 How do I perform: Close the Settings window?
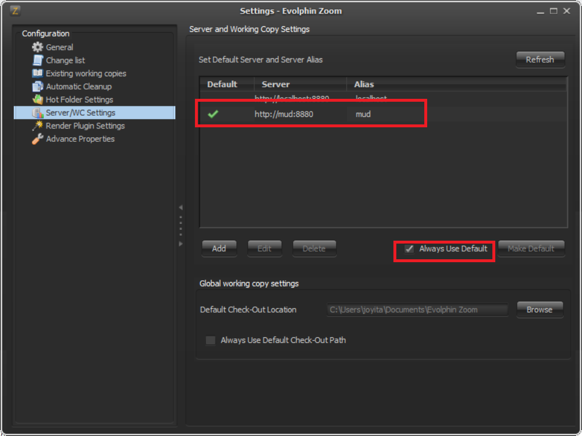(x=566, y=11)
